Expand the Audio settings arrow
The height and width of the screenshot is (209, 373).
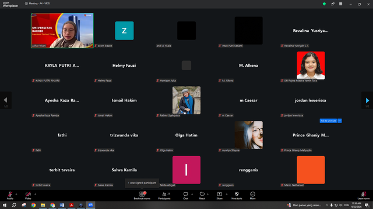(x=16, y=194)
